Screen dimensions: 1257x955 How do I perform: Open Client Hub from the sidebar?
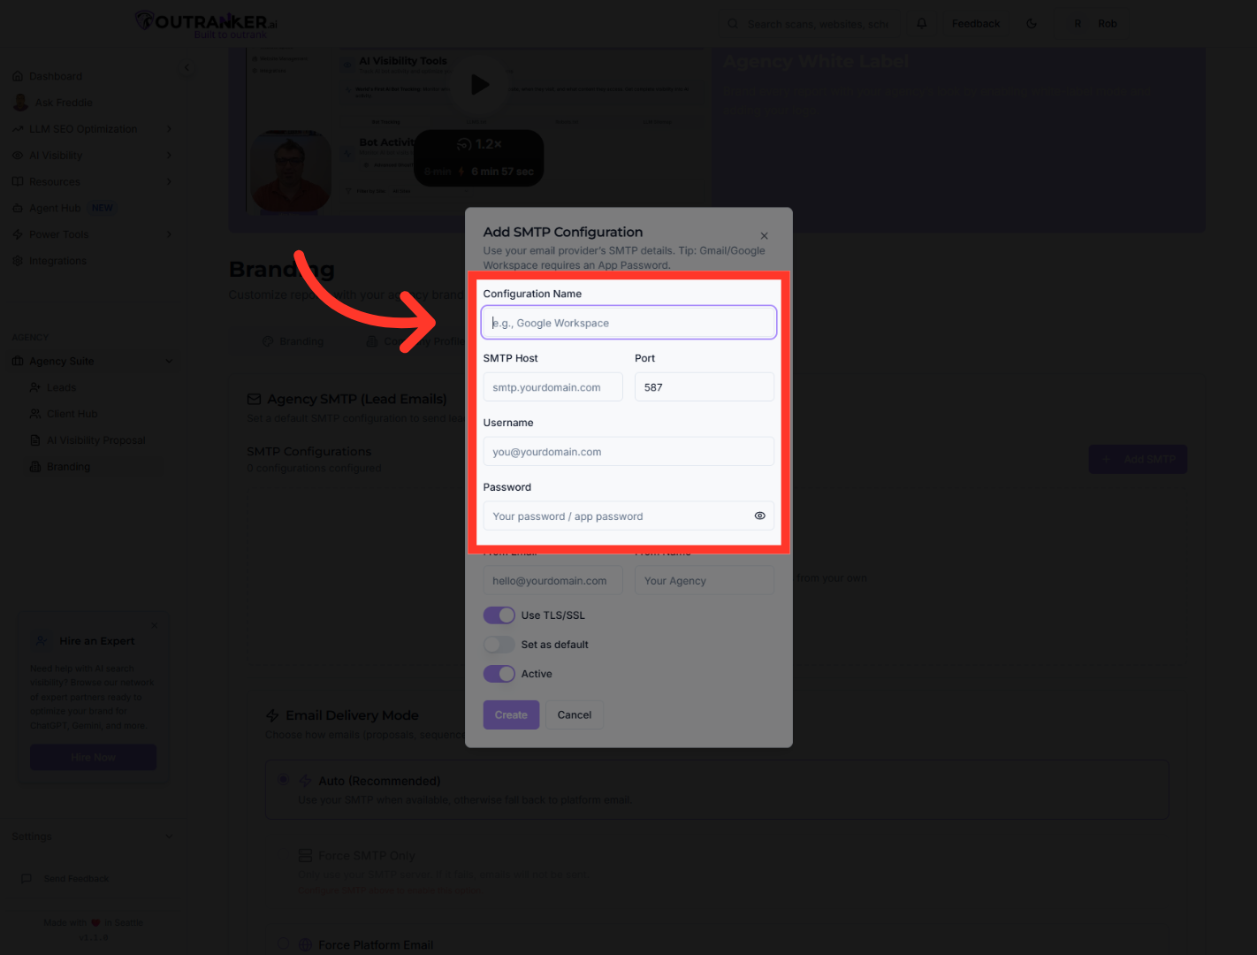coord(72,414)
